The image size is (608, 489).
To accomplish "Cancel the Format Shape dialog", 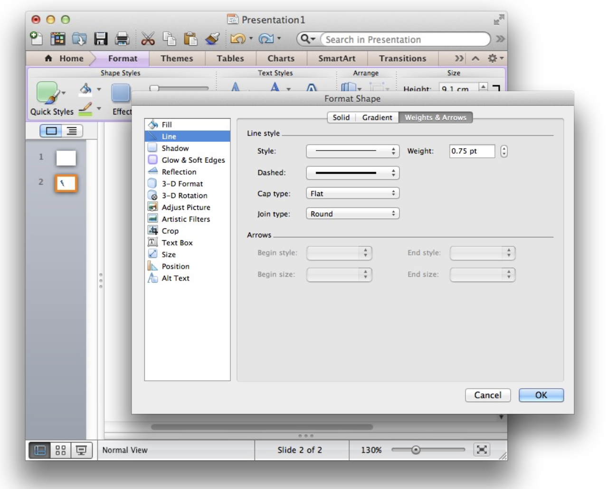I will 487,395.
